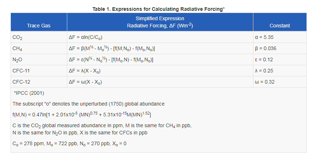Click the CH4 radiative forcing expression
The height and width of the screenshot is (156, 313).
pos(112,48)
